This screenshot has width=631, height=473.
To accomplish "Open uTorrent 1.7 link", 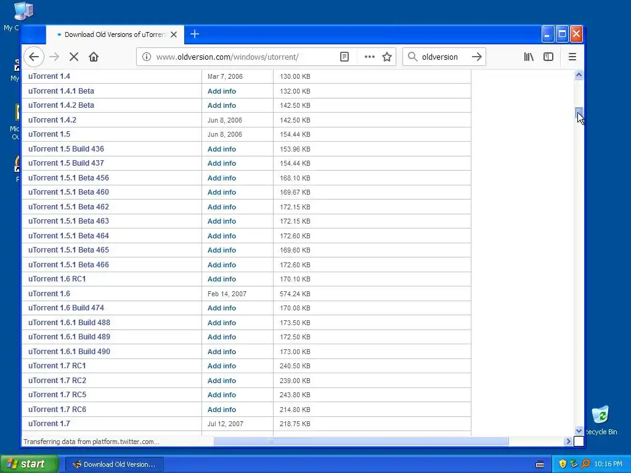I will 49,424.
